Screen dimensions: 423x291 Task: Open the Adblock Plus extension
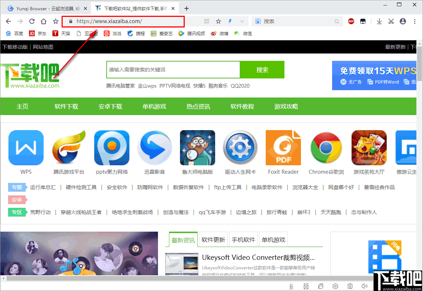point(351,21)
